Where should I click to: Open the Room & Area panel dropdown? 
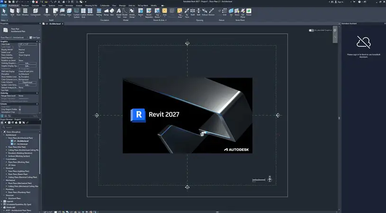coord(160,20)
